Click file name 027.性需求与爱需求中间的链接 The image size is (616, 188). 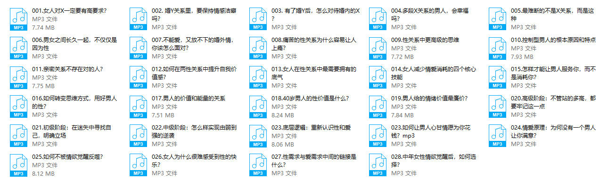tap(314, 161)
